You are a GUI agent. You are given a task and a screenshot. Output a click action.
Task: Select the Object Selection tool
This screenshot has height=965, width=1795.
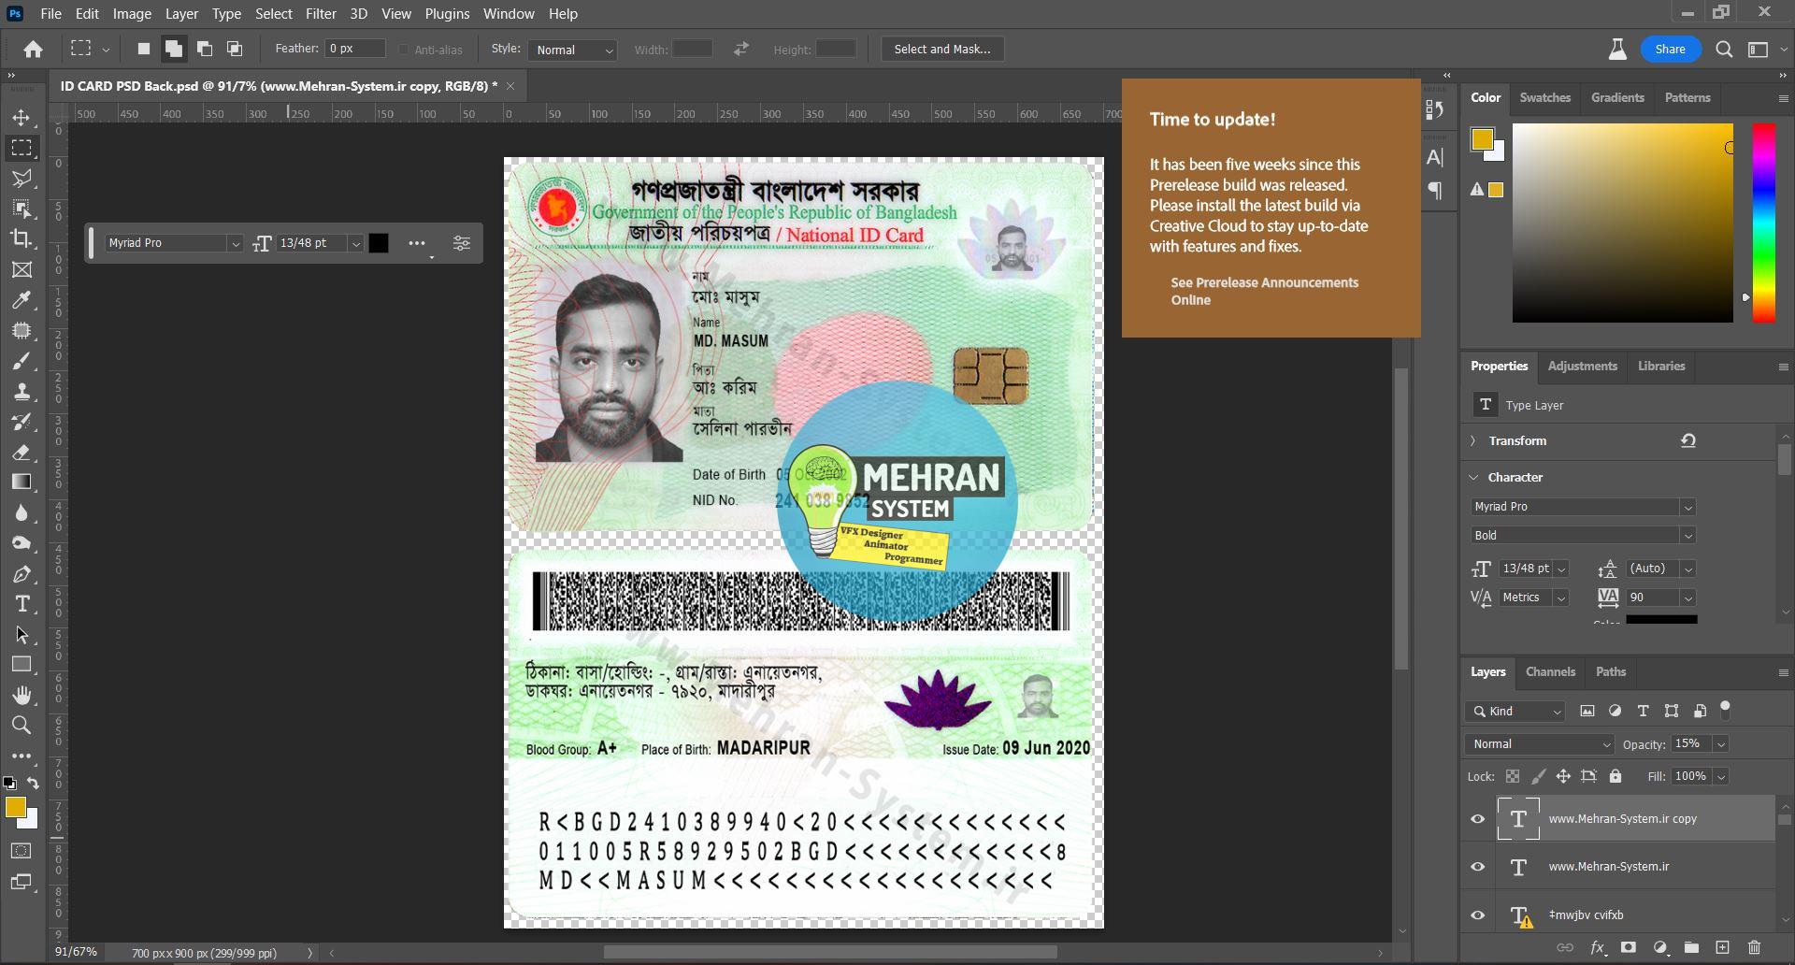pos(22,209)
